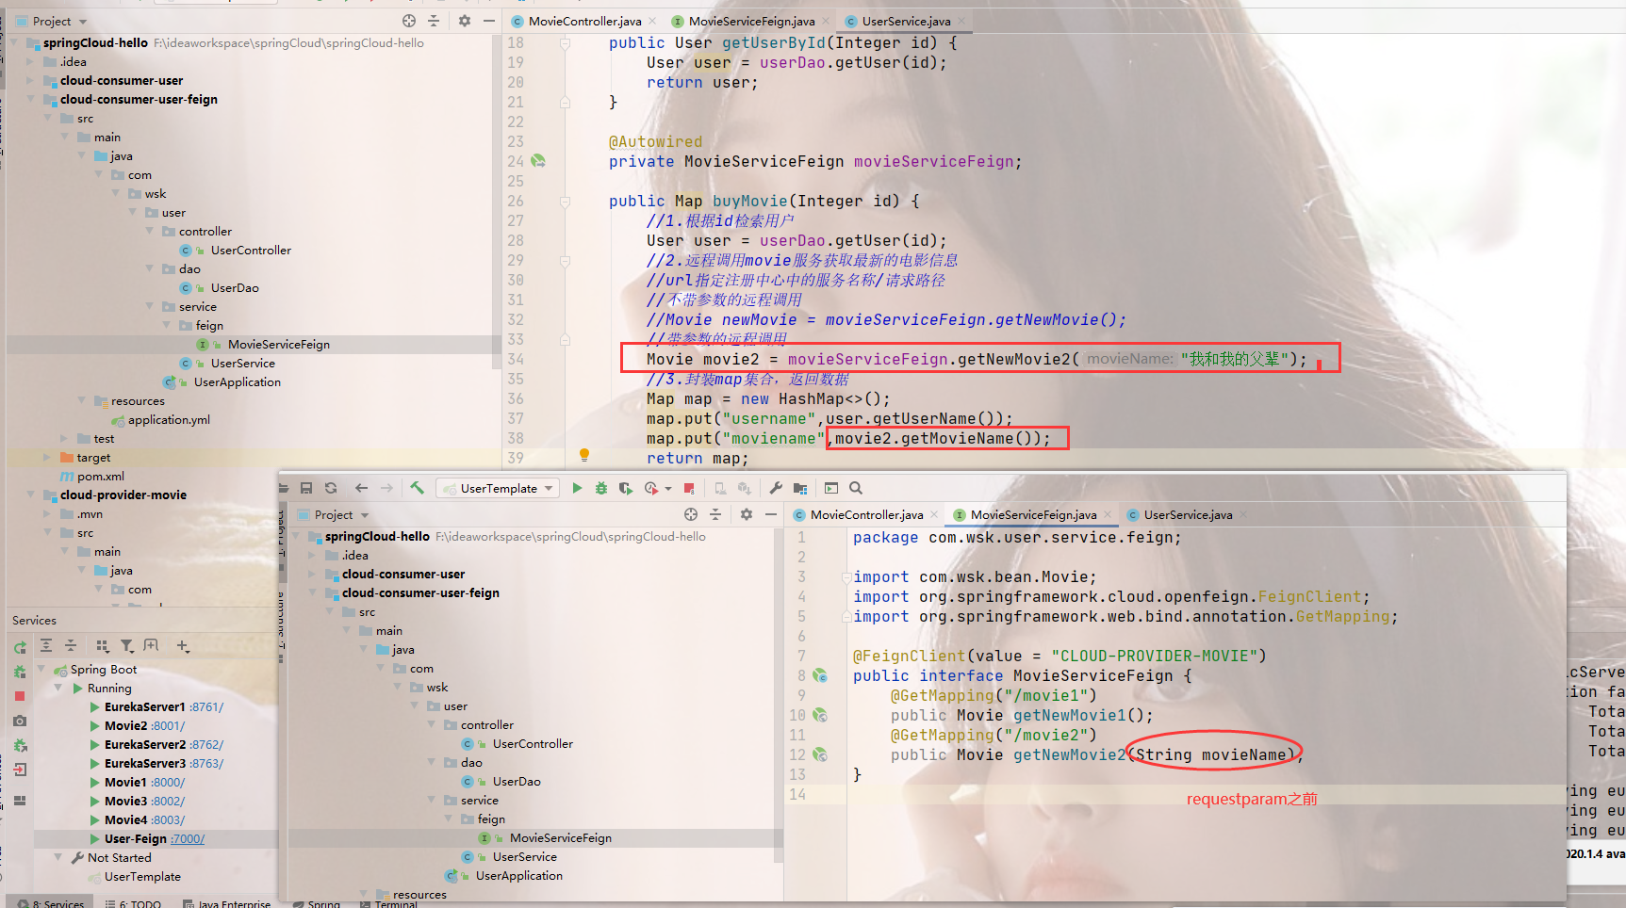Go back with the left arrow icon
Screen dimensions: 1626x908
point(361,488)
